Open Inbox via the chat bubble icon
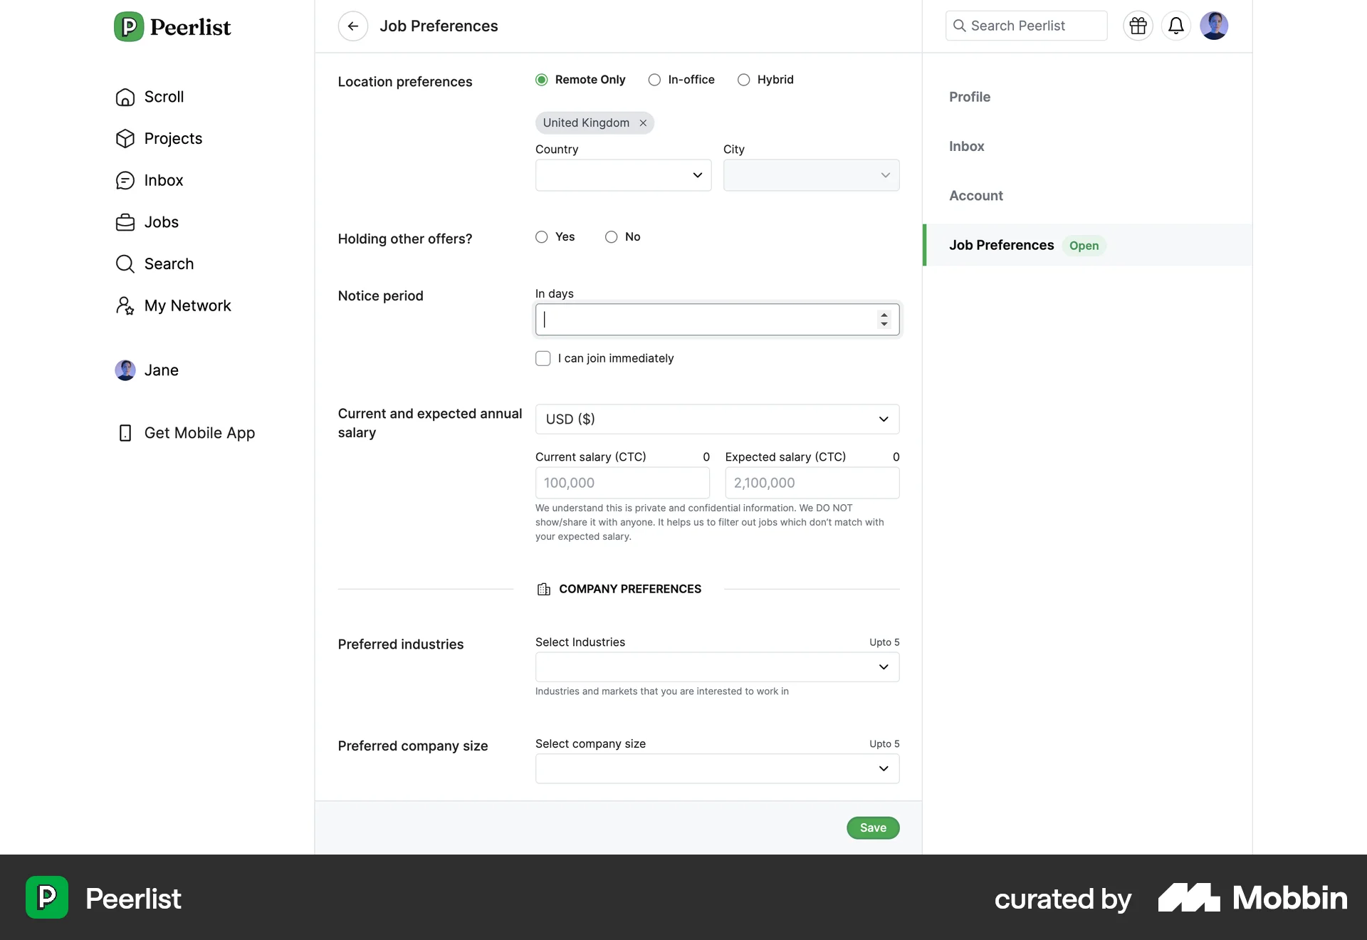1367x940 pixels. 125,180
